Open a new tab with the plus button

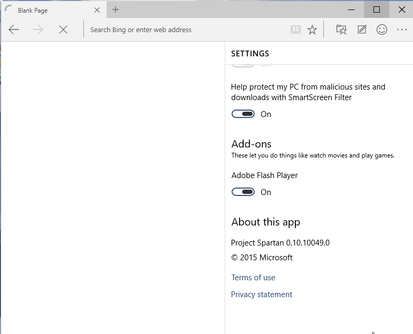coord(116,9)
